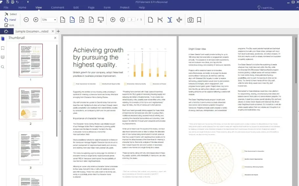Activate the Hand tool
Image resolution: width=299 pixels, height=186 pixels.
(x=10, y=20)
